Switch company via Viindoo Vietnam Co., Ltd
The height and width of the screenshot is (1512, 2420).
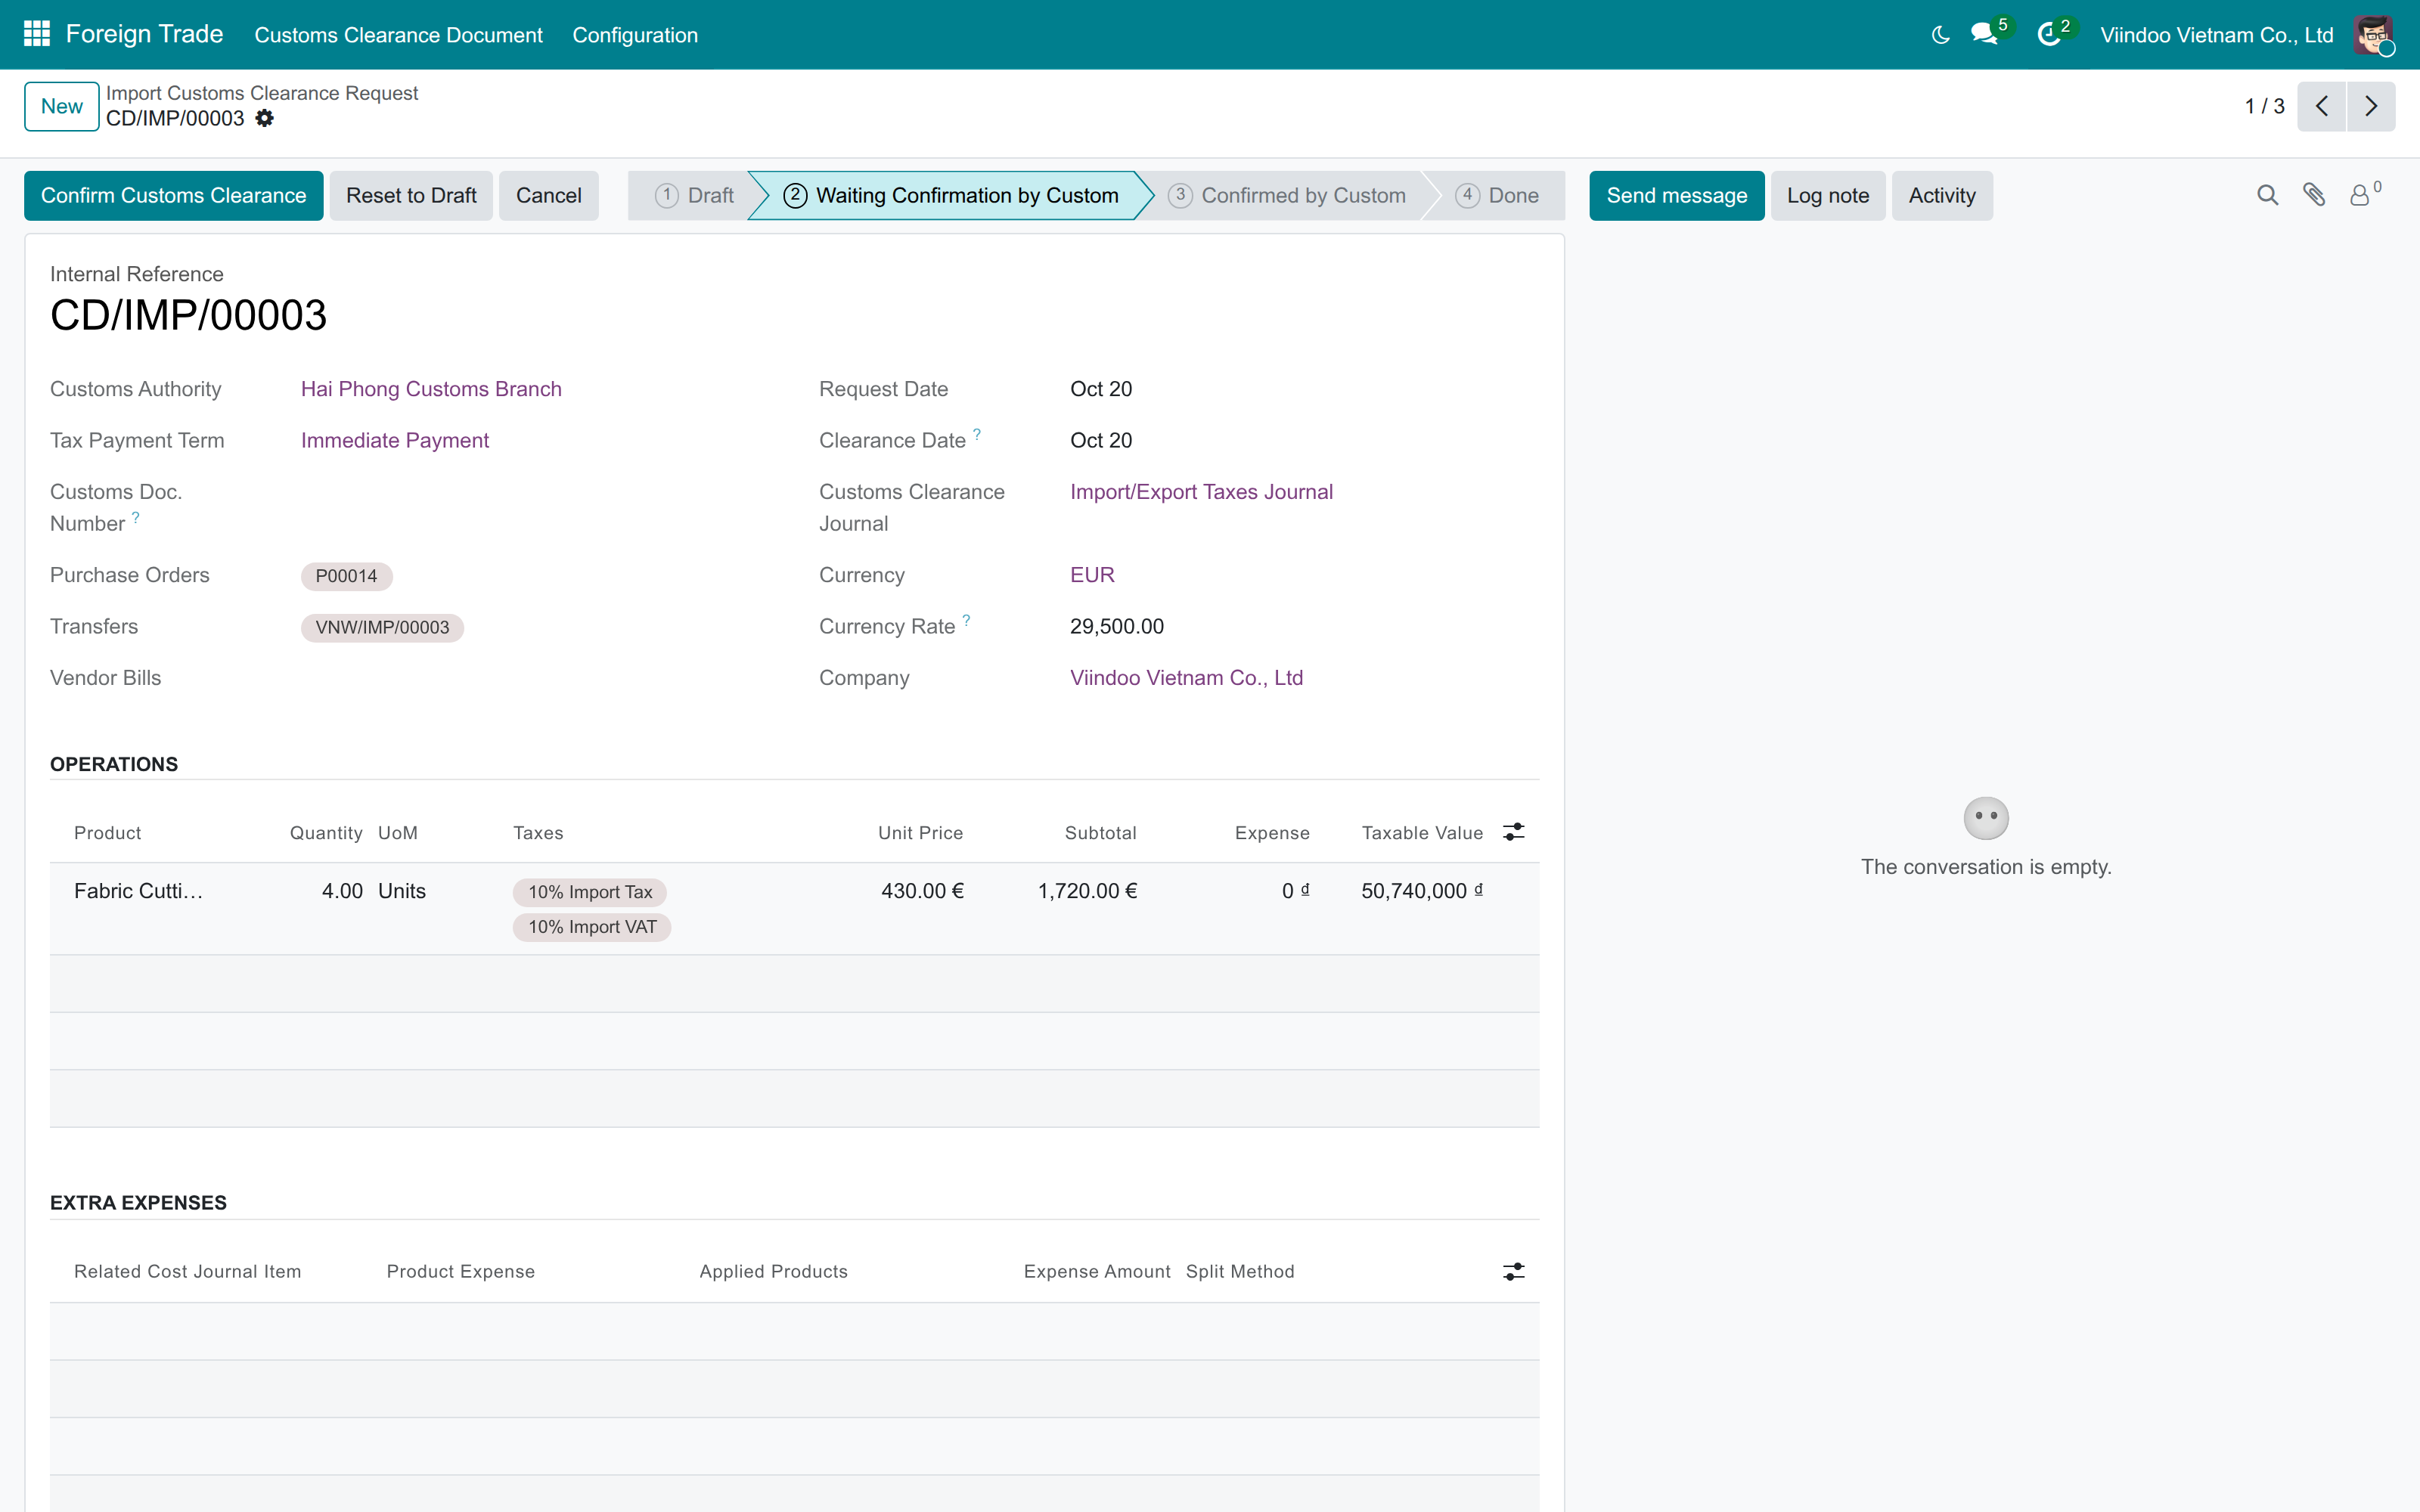pyautogui.click(x=2216, y=35)
